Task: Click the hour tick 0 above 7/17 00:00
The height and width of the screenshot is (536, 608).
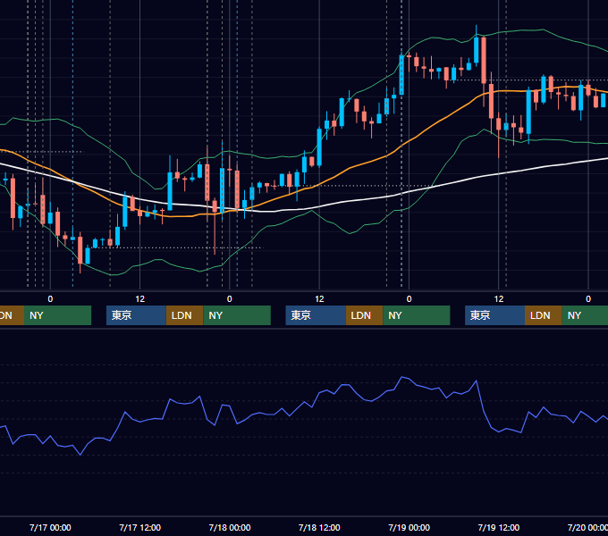Action: click(50, 299)
